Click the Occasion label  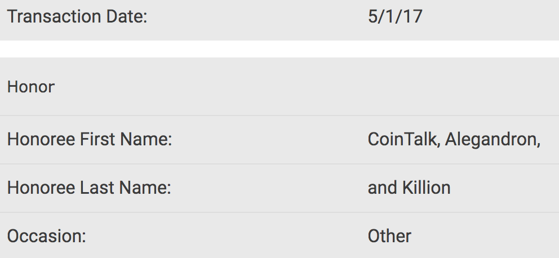point(46,235)
